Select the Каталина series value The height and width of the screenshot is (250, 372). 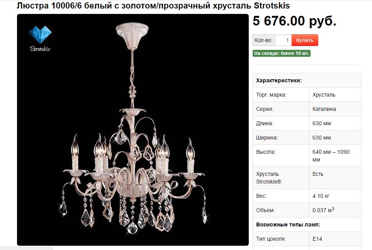pyautogui.click(x=324, y=109)
